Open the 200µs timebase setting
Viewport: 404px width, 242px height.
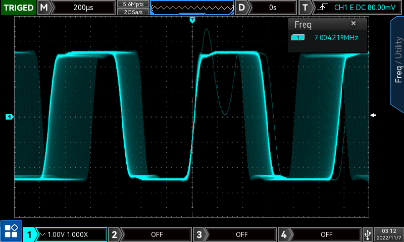click(x=83, y=8)
